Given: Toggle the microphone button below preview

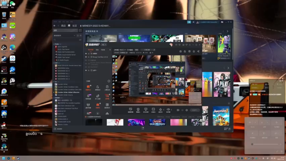Looking at the screenshot, I should pyautogui.click(x=160, y=110).
